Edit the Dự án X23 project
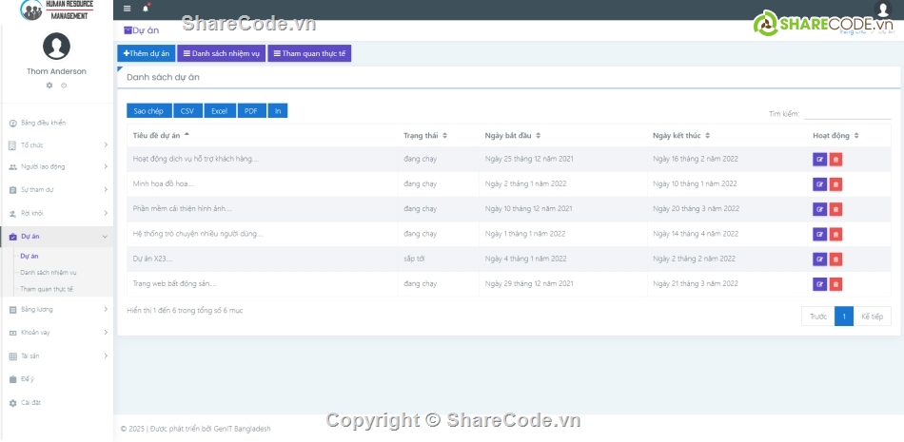This screenshot has height=442, width=904. tap(820, 259)
